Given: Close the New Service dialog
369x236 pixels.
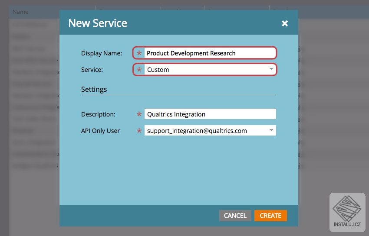Looking at the screenshot, I should [285, 23].
